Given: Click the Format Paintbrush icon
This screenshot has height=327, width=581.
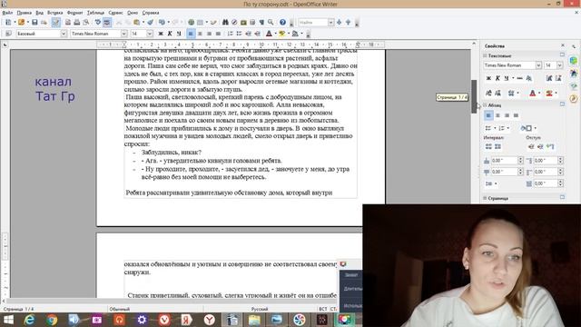Looking at the screenshot, I should (150, 23).
